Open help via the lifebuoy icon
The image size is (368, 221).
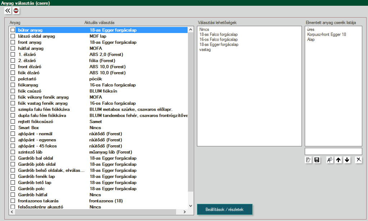(x=16, y=11)
